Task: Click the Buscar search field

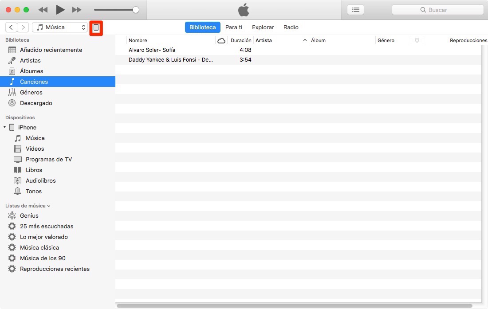Action: coord(437,10)
